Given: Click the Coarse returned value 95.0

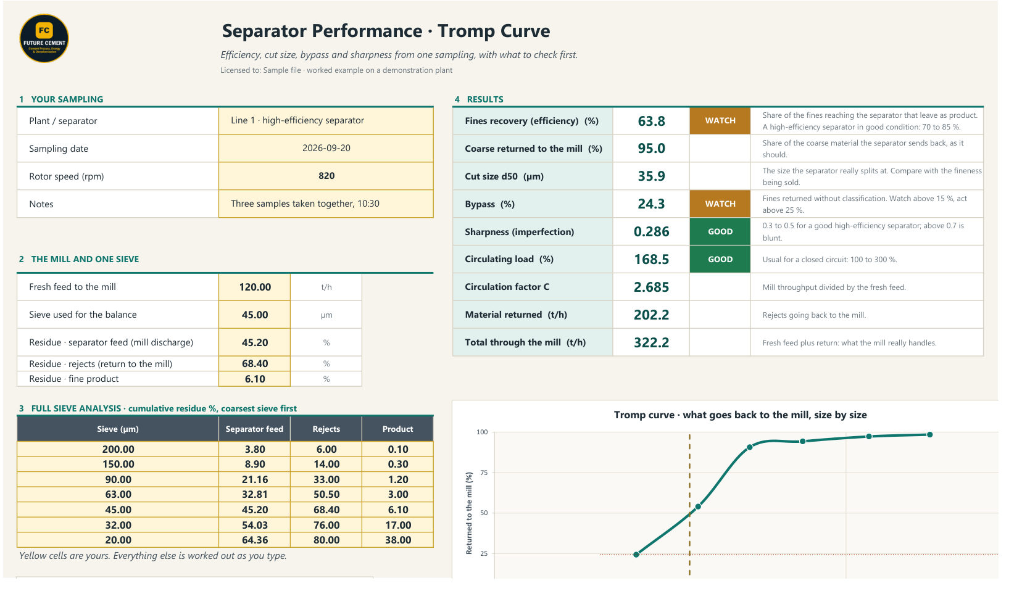Looking at the screenshot, I should pos(651,149).
